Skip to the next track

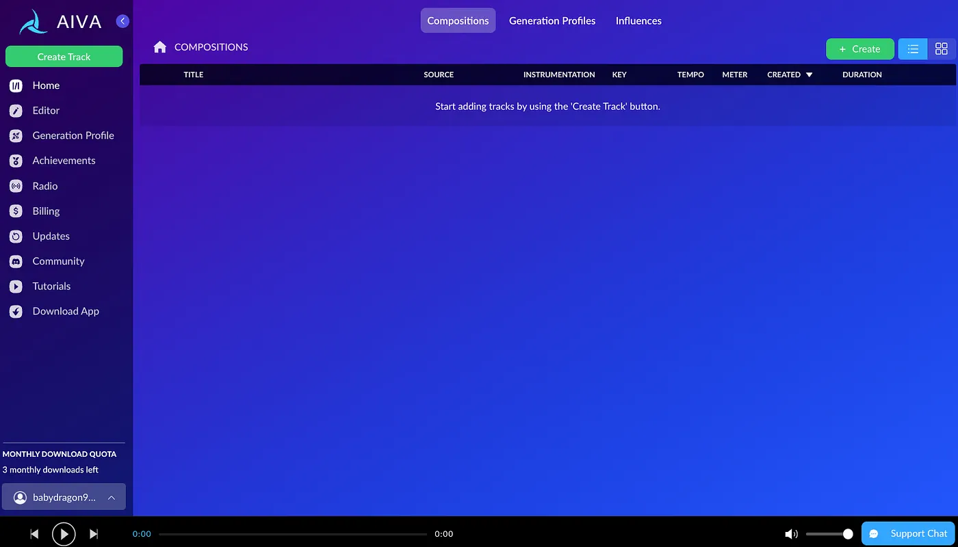[x=94, y=534]
